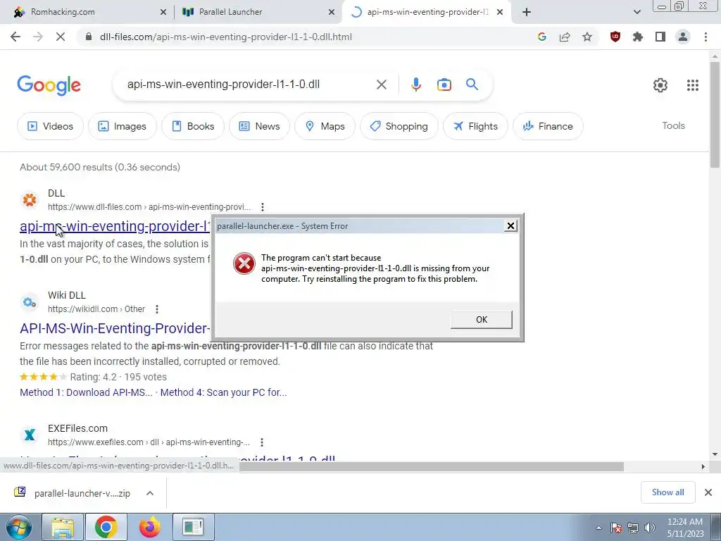The width and height of the screenshot is (721, 541).
Task: Go back to the previous page
Action: [15, 37]
